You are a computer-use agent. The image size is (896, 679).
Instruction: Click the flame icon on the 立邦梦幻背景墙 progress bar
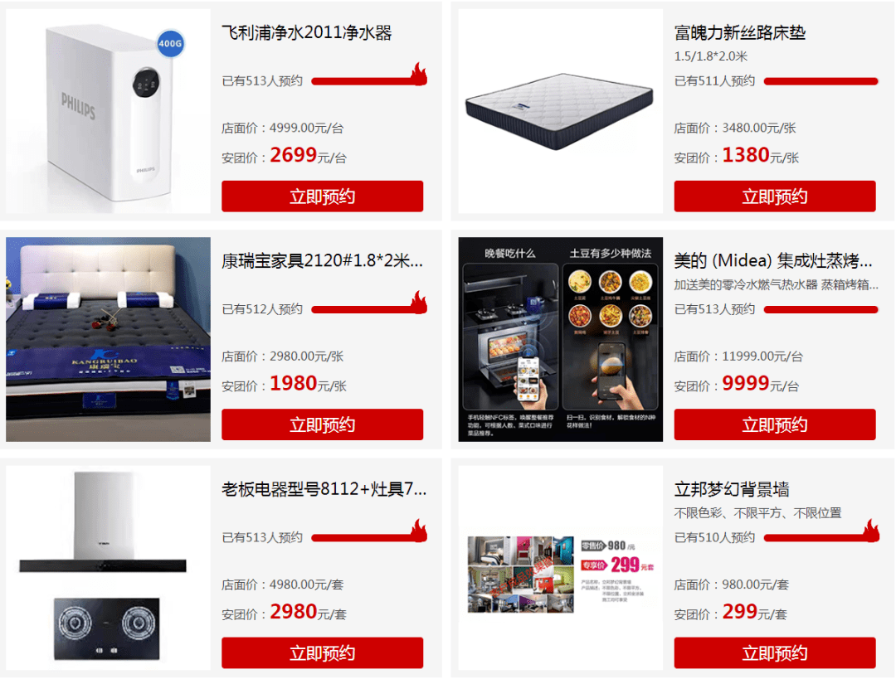871,531
